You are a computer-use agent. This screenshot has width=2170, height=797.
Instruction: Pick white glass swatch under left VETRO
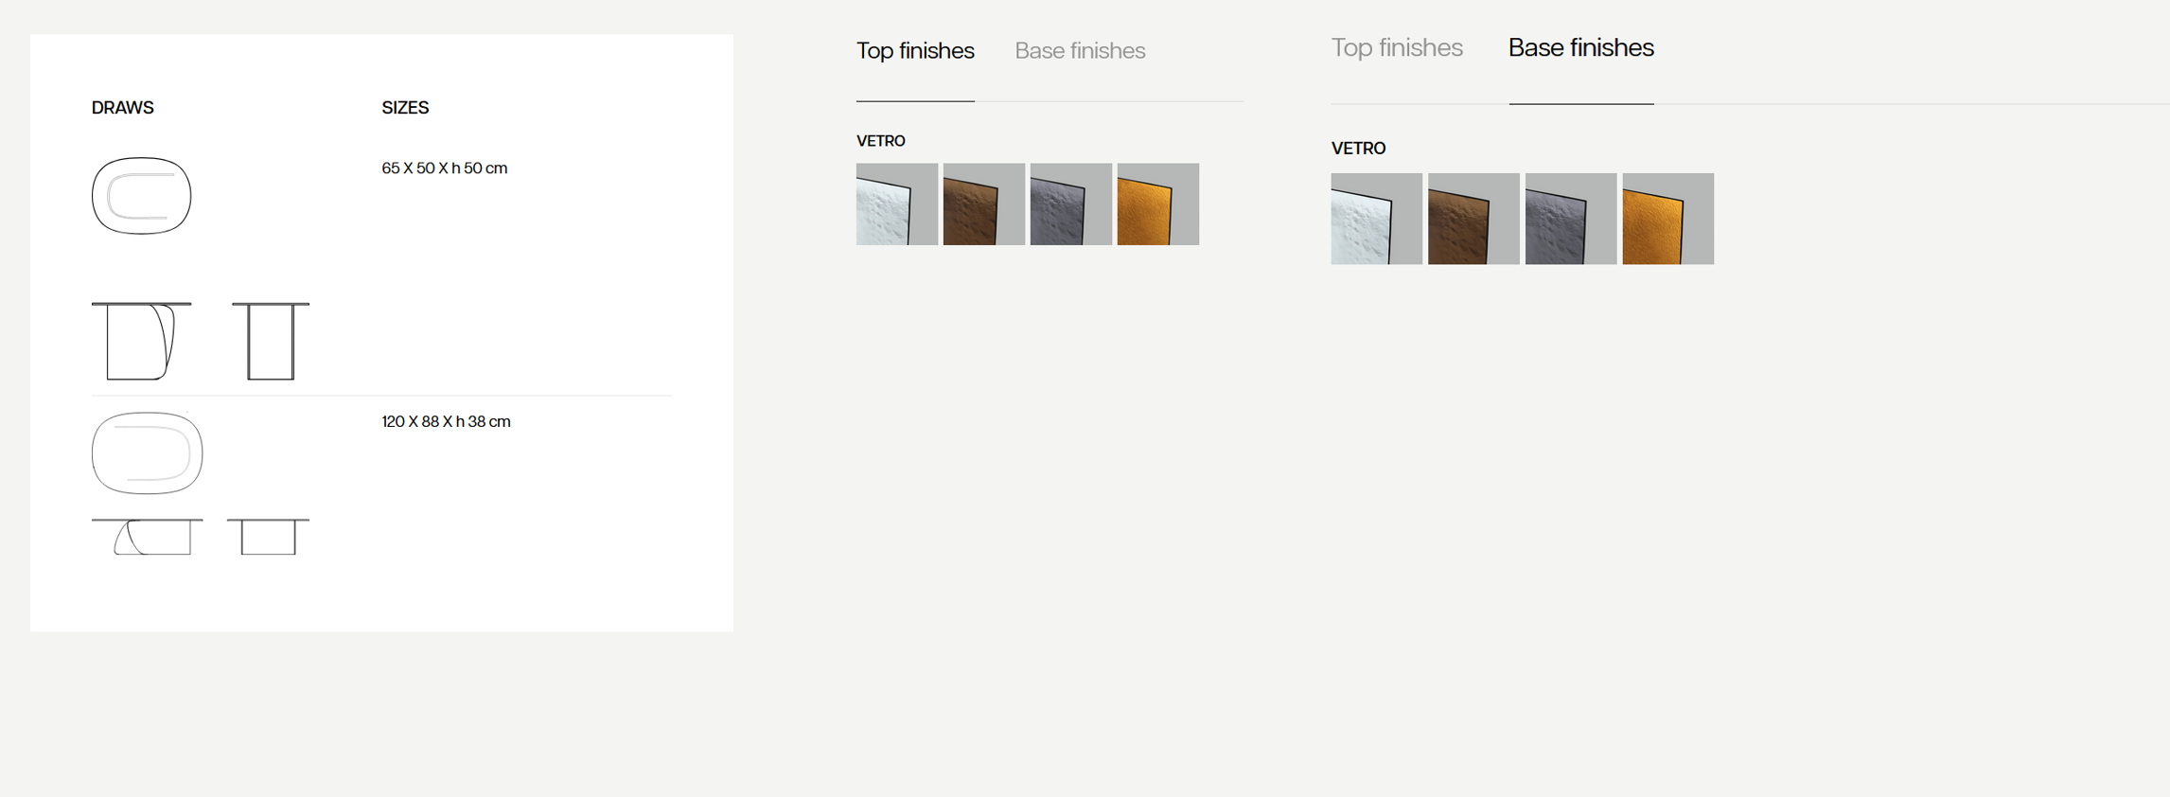pos(897,204)
